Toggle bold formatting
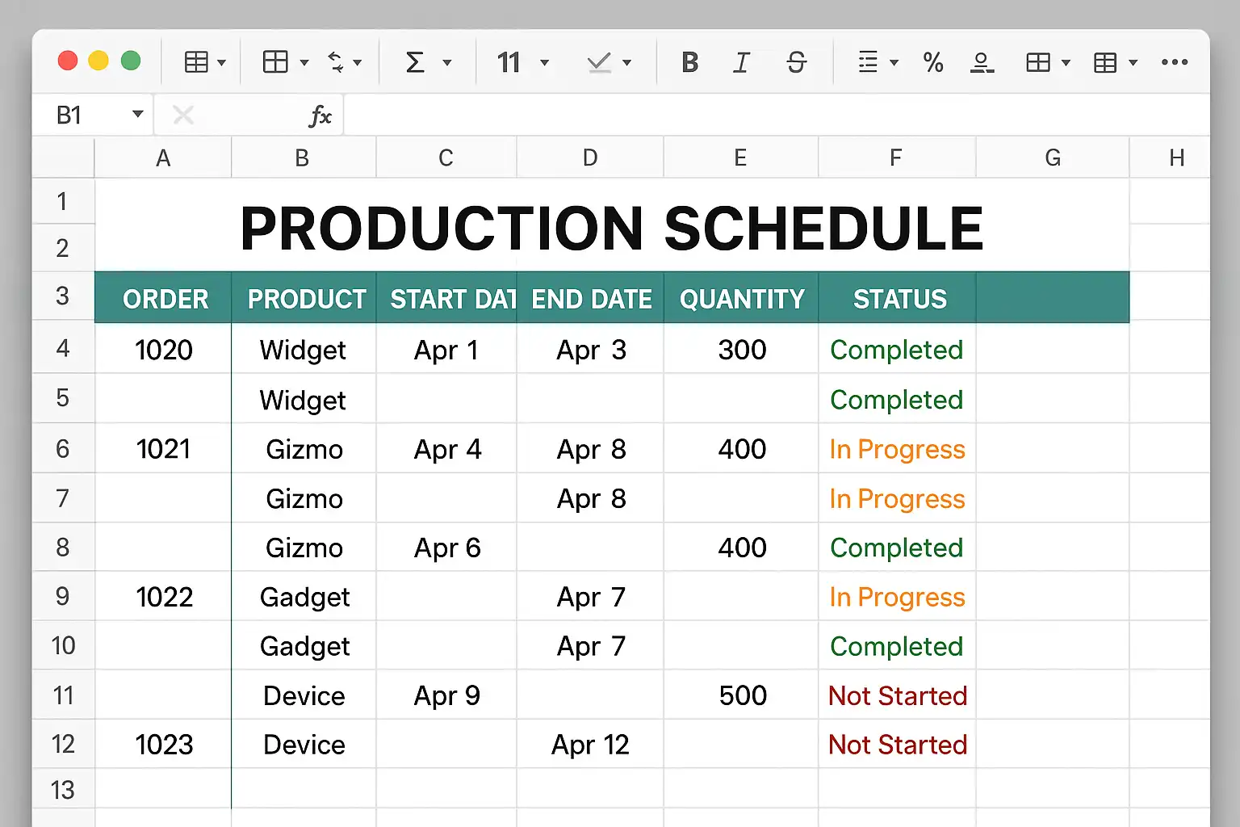1240x827 pixels. (689, 62)
